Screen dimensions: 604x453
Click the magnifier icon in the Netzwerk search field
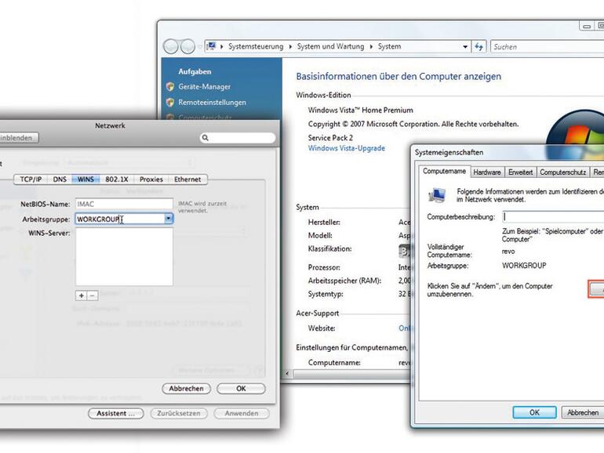(x=206, y=138)
